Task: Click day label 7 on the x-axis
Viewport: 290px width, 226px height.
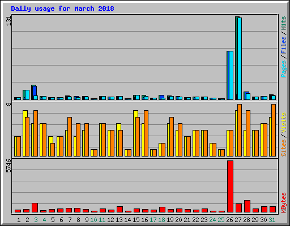Action: tap(70, 220)
